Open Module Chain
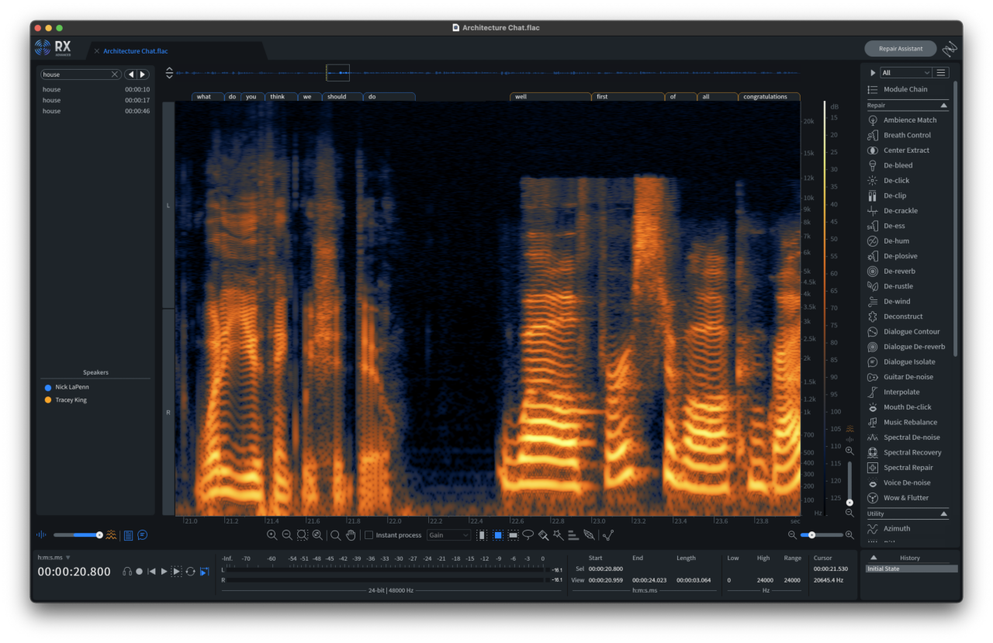Screen dimensions: 993x643 (x=905, y=90)
